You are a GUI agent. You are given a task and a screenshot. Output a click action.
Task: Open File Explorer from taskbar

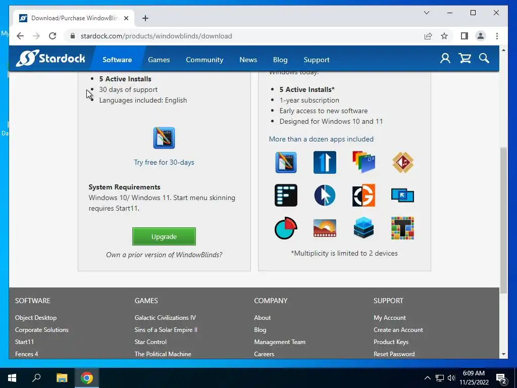pos(62,378)
